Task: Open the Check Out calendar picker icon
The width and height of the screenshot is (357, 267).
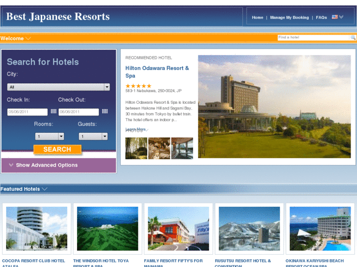Action: coord(105,111)
